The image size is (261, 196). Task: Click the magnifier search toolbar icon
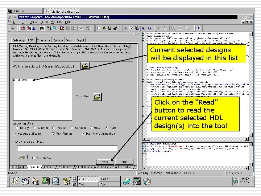point(55,28)
